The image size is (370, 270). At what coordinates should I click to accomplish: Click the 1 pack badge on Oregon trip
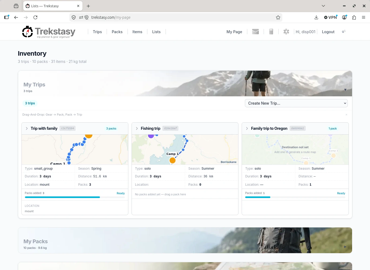coord(333,128)
